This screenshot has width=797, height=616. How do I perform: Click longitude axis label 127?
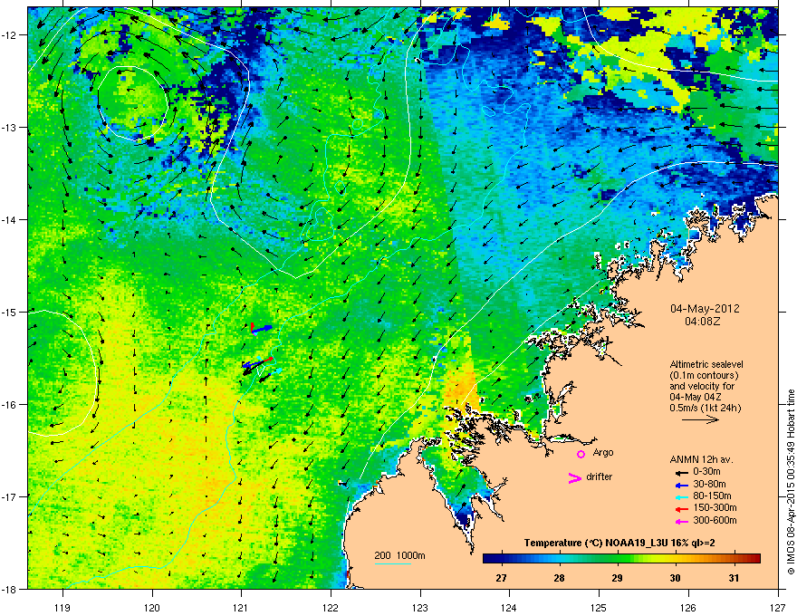pyautogui.click(x=778, y=607)
